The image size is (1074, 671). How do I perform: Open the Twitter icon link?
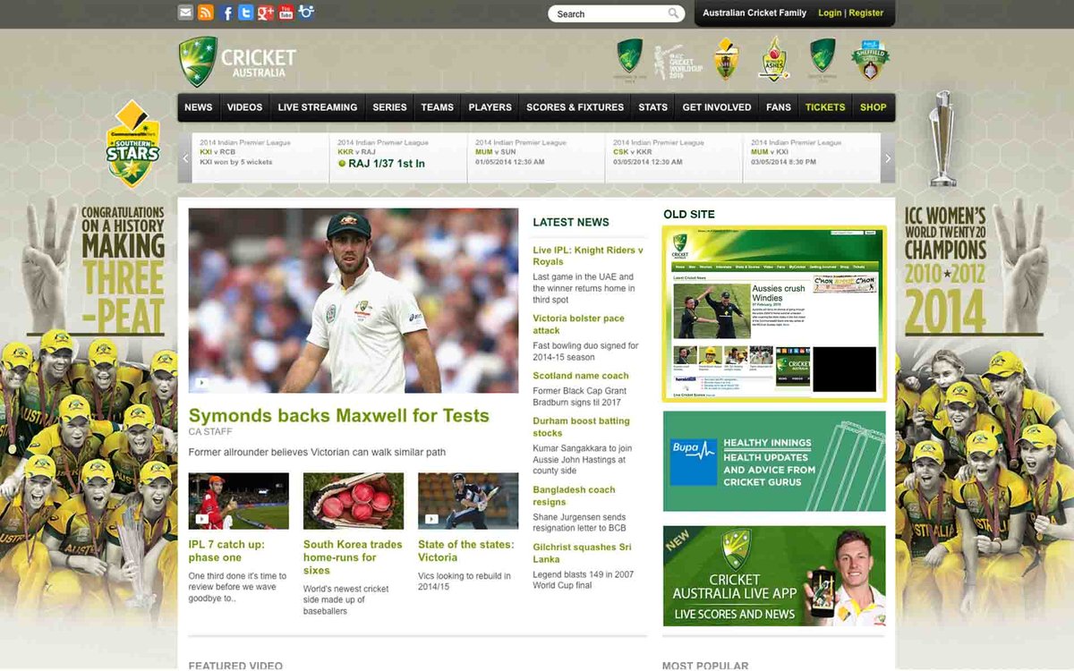coord(245,13)
